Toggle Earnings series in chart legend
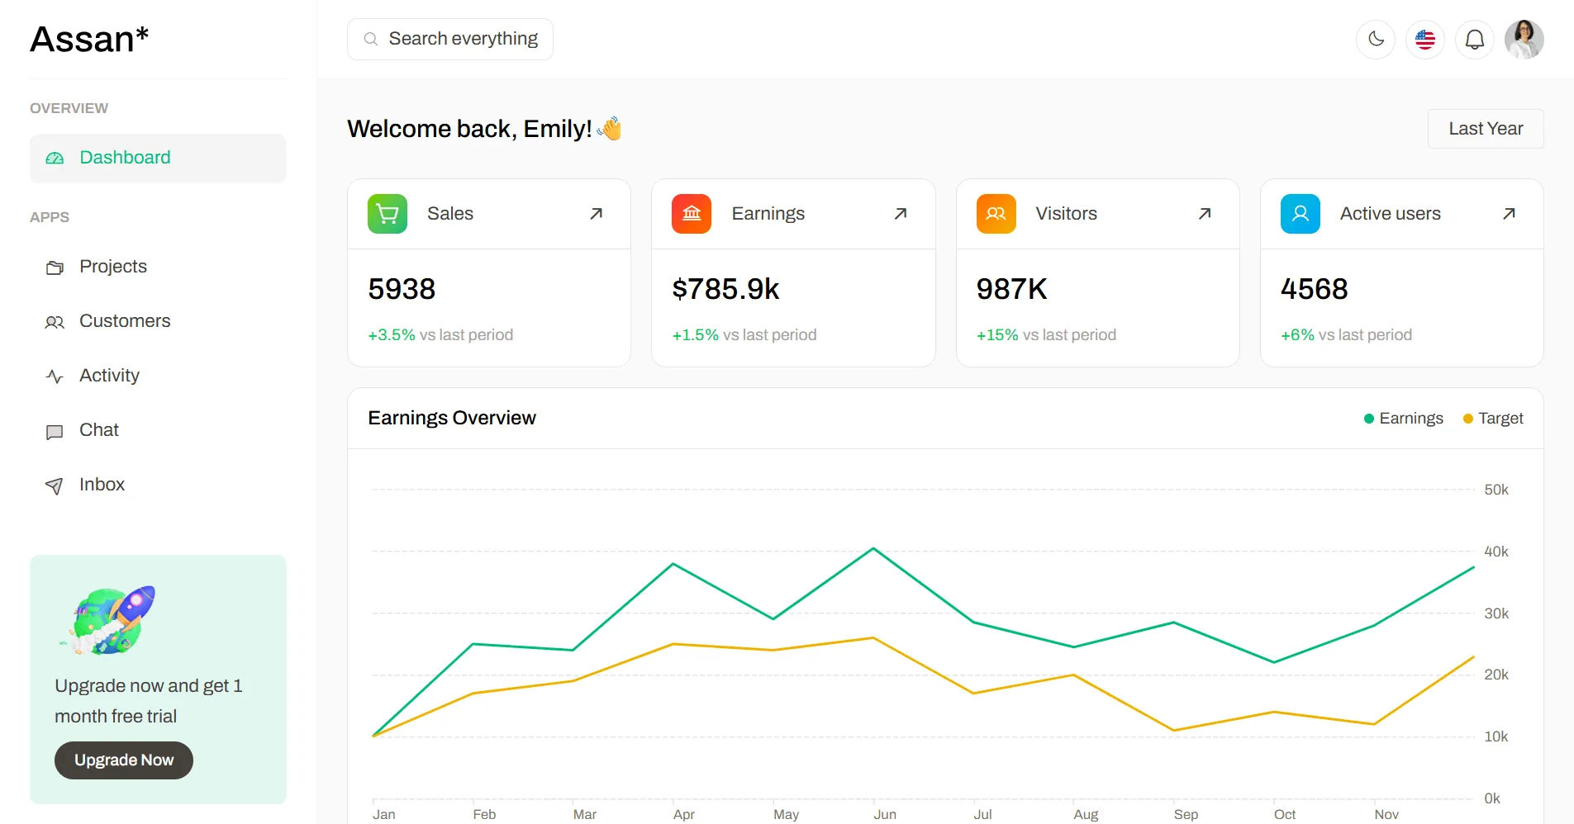Image resolution: width=1574 pixels, height=824 pixels. pos(1403,419)
